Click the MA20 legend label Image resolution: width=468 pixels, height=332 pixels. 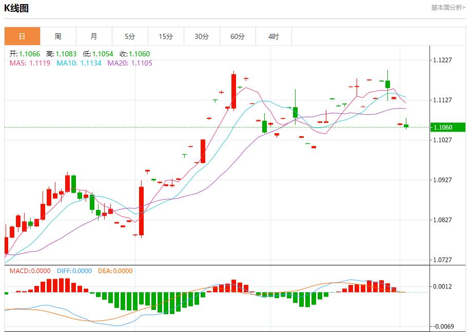129,63
